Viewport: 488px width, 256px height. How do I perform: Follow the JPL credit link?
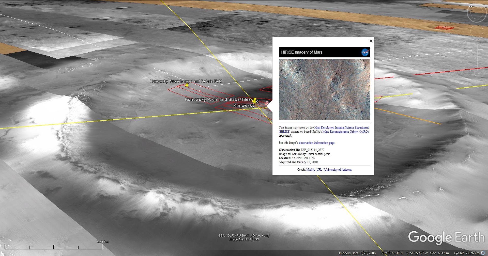click(x=319, y=170)
